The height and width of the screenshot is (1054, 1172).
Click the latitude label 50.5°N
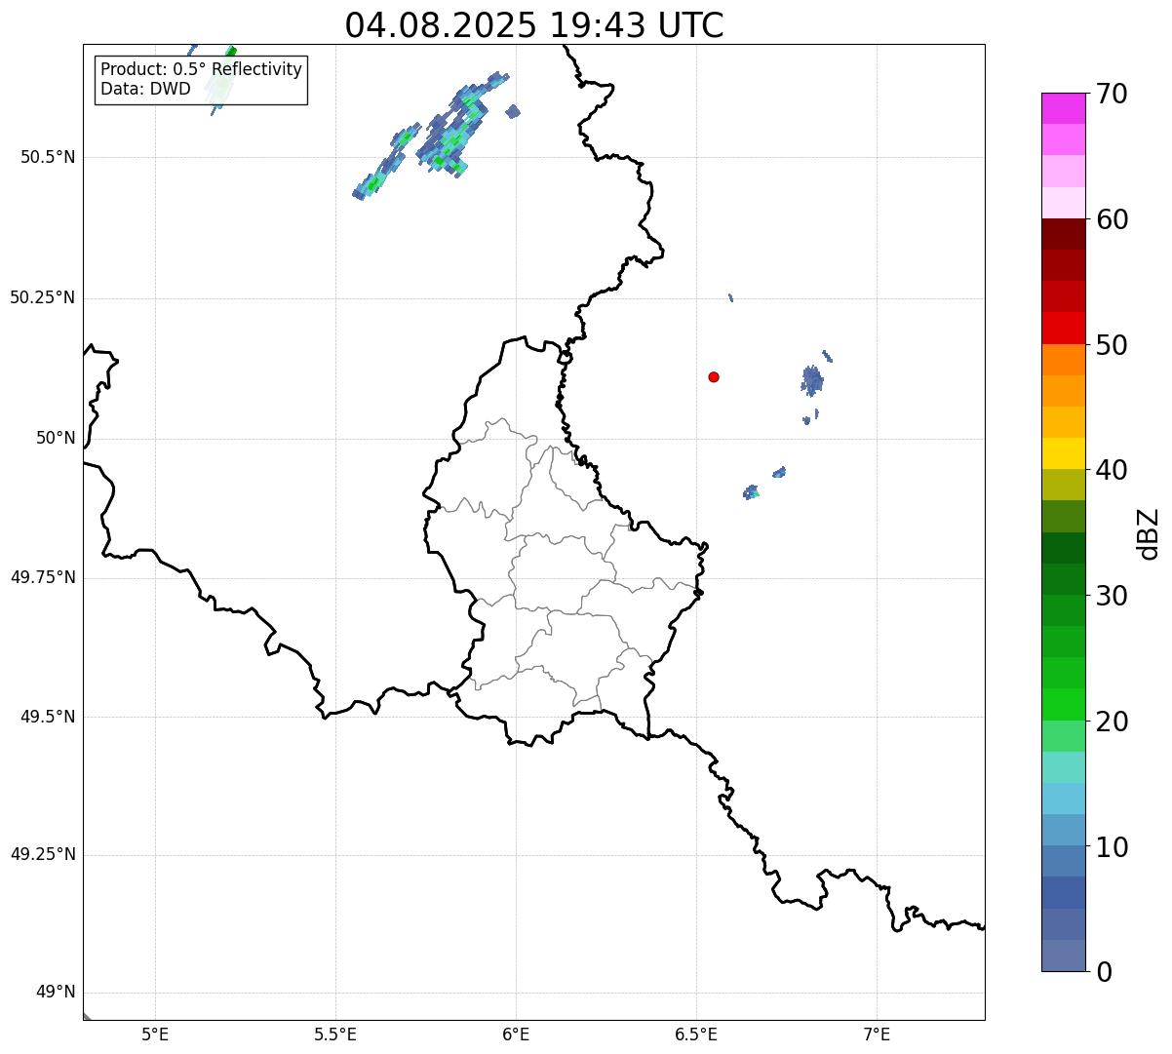[47, 158]
